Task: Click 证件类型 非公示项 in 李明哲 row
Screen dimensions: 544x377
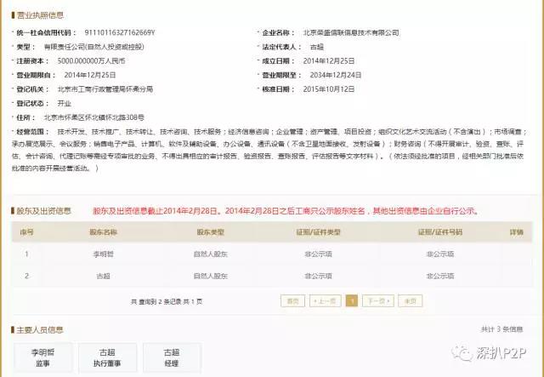Action: pyautogui.click(x=319, y=254)
